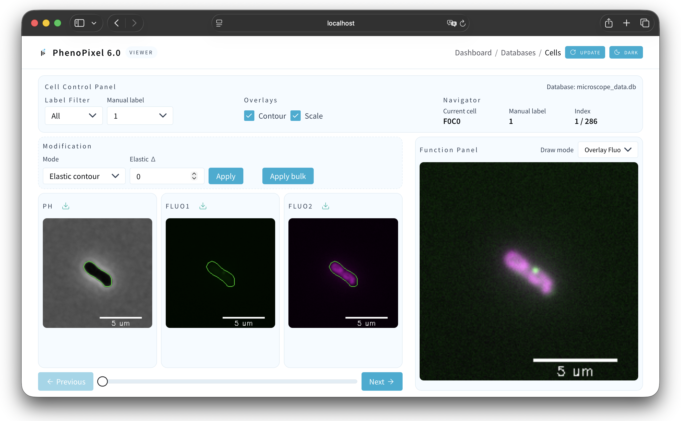Open the Manual label dropdown
681x421 pixels.
point(140,116)
